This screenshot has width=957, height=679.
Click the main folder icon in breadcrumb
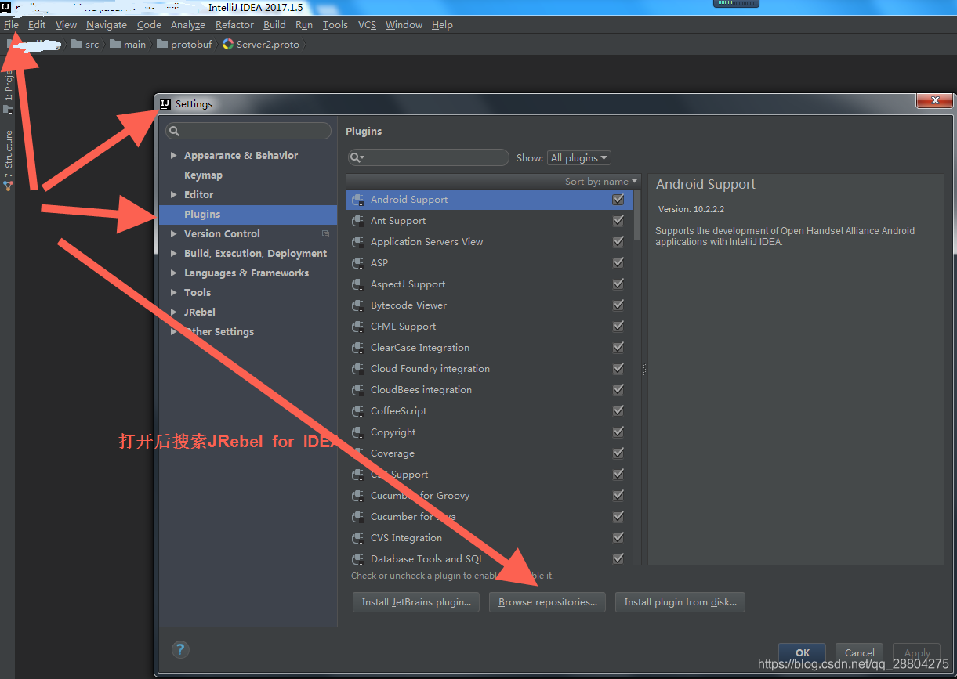coord(115,45)
